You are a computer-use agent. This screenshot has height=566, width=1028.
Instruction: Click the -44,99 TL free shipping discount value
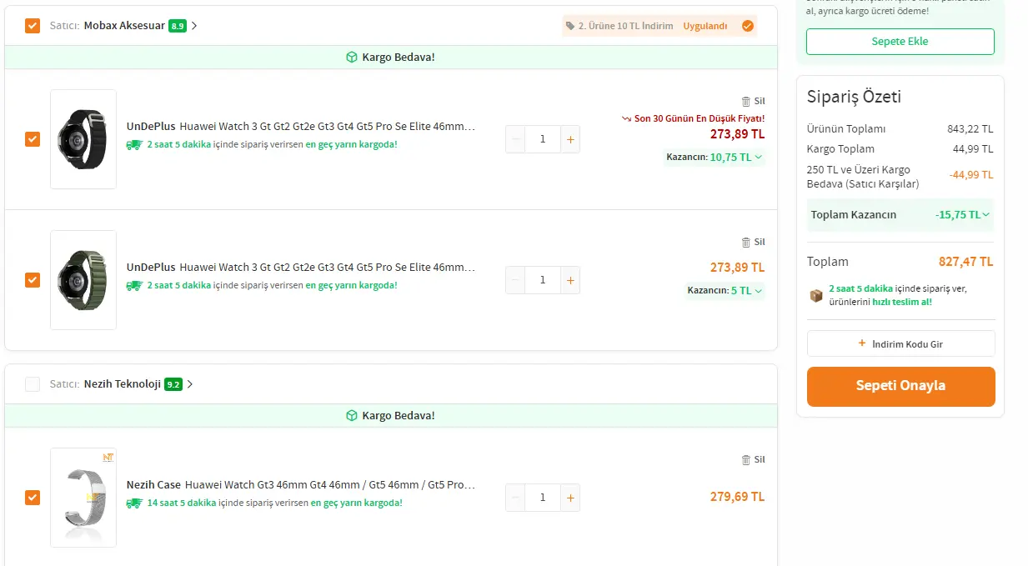(x=971, y=175)
